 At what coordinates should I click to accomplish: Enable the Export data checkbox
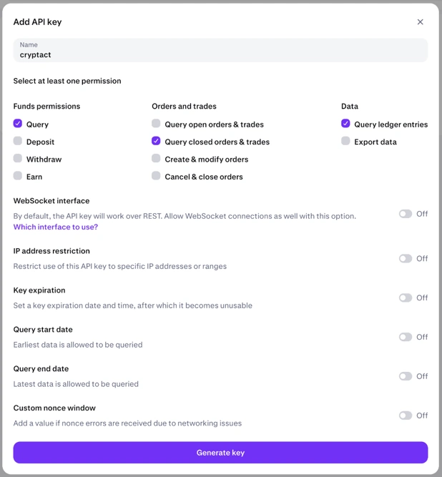point(345,141)
